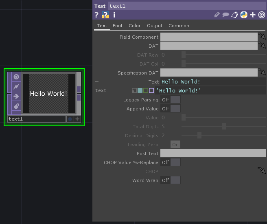Click the Total Digits slider handle
This screenshot has width=267, height=224.
pos(224,126)
